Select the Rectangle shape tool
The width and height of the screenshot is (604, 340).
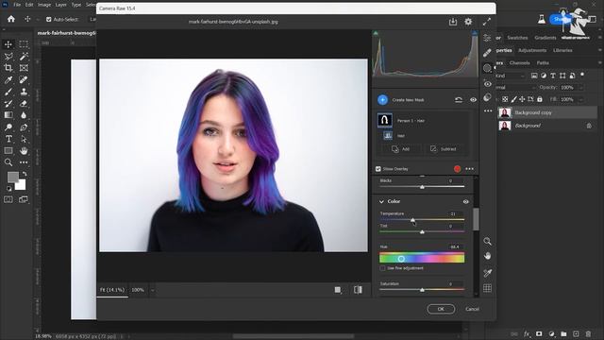[8, 151]
